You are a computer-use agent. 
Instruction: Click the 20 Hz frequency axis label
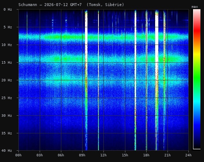click(x=7, y=80)
